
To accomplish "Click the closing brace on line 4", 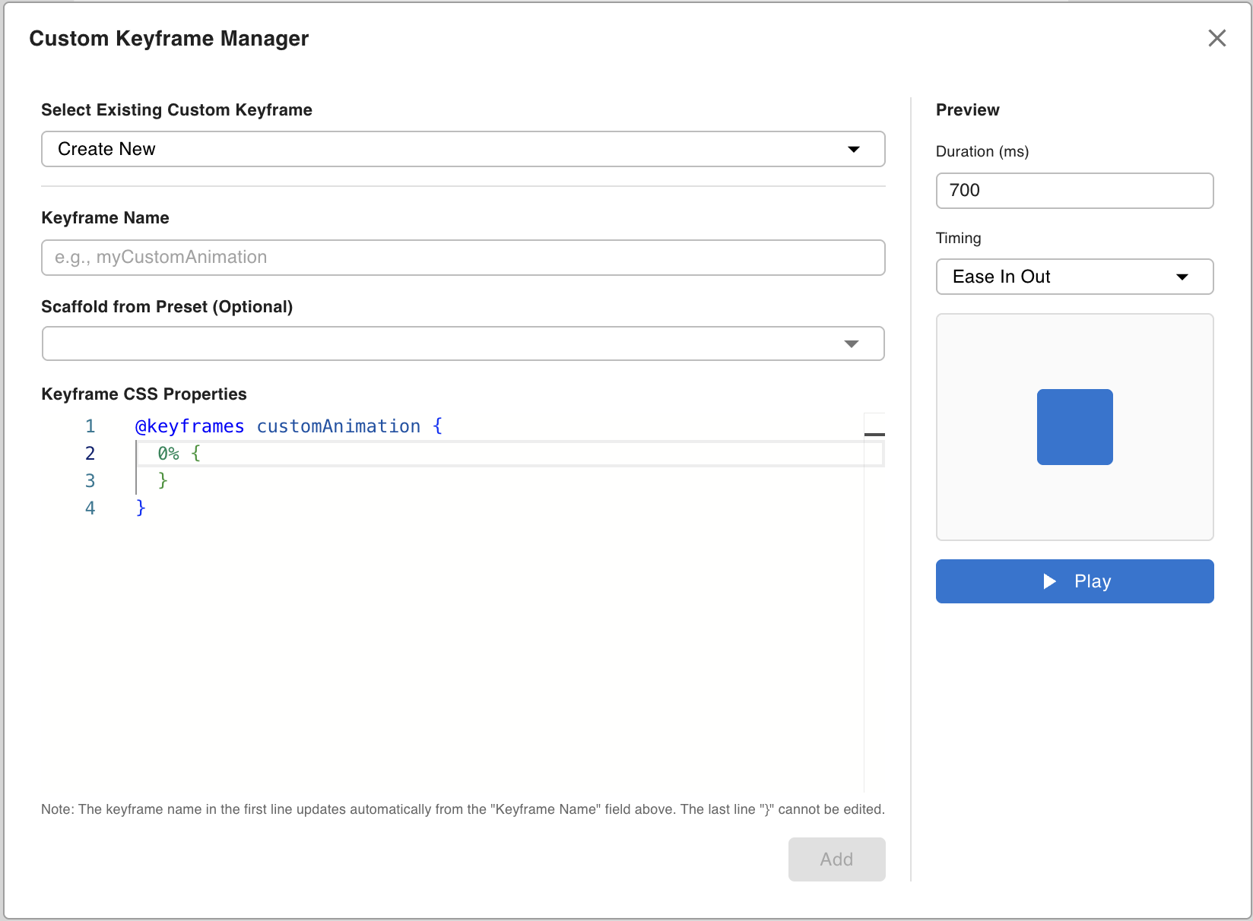I will [141, 508].
